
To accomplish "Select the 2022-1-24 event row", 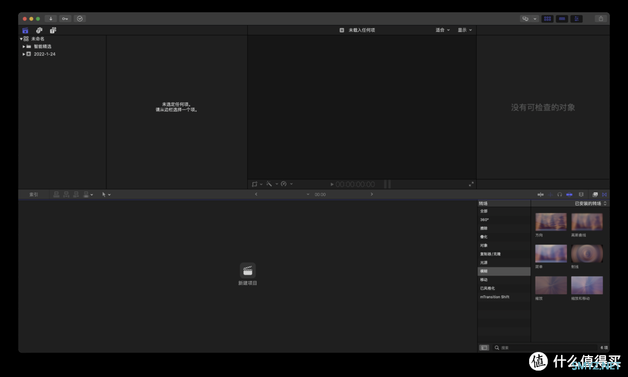I will click(62, 54).
